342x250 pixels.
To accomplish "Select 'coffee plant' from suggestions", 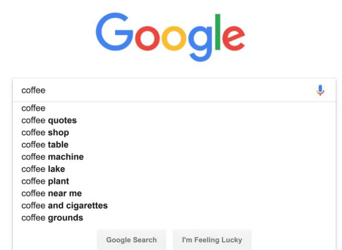I will (x=174, y=181).
